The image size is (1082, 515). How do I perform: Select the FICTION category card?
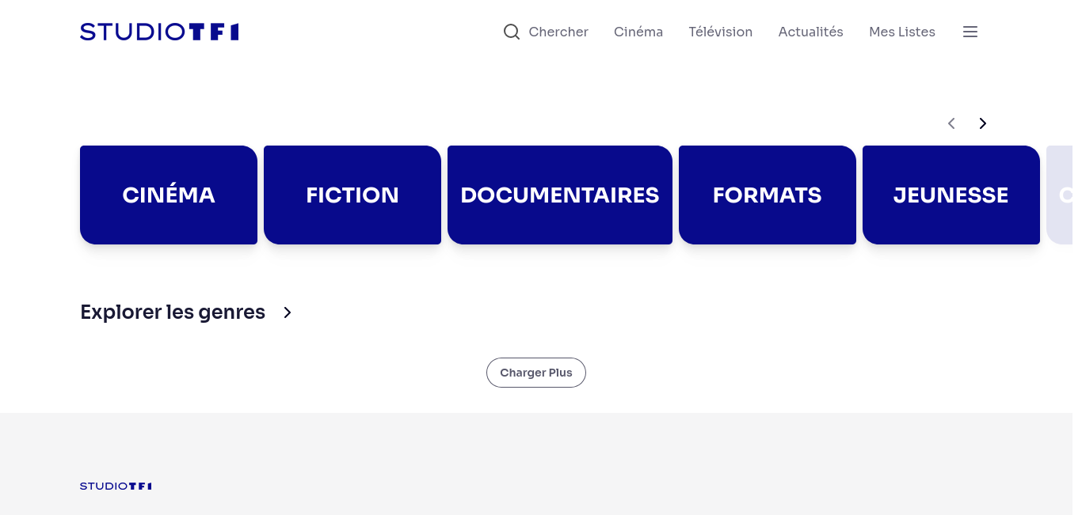(x=352, y=195)
